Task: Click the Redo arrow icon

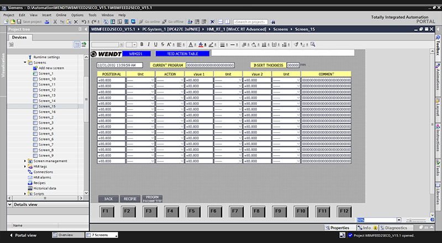Action: click(x=94, y=22)
